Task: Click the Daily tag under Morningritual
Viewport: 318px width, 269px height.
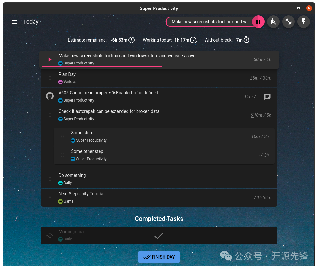Action: click(65, 239)
